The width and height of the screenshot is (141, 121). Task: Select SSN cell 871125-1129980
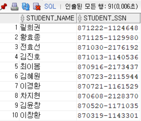[108, 38]
